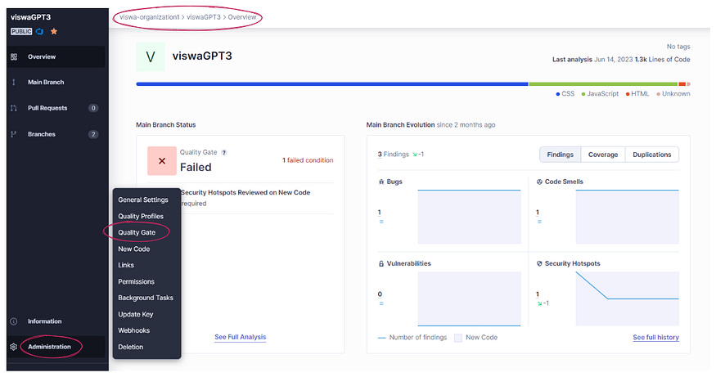This screenshot has width=716, height=377.
Task: Click viswaGPT3 in the breadcrumb
Action: [204, 17]
